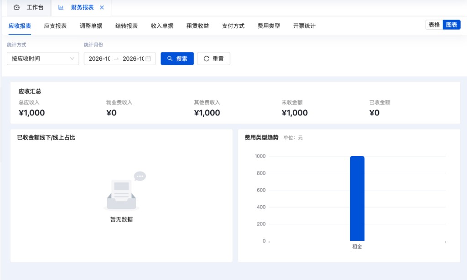
Task: Switch view to 表格 mode
Action: point(434,25)
